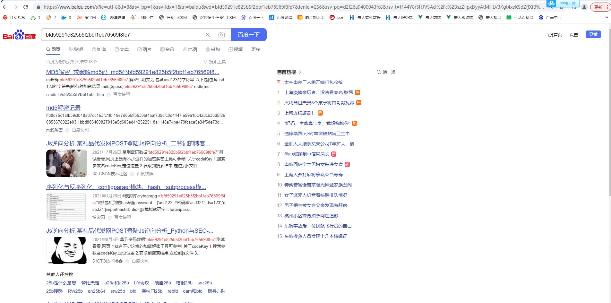Click the lock icon in the address bar
611x303 pixels.
[x=39, y=7]
